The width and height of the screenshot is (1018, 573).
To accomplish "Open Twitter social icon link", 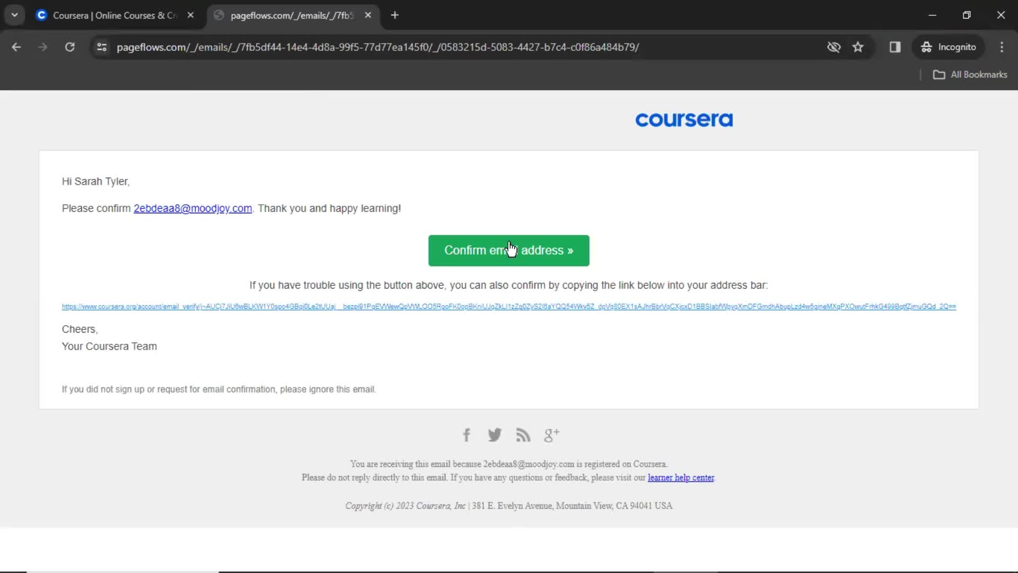I will (x=495, y=435).
